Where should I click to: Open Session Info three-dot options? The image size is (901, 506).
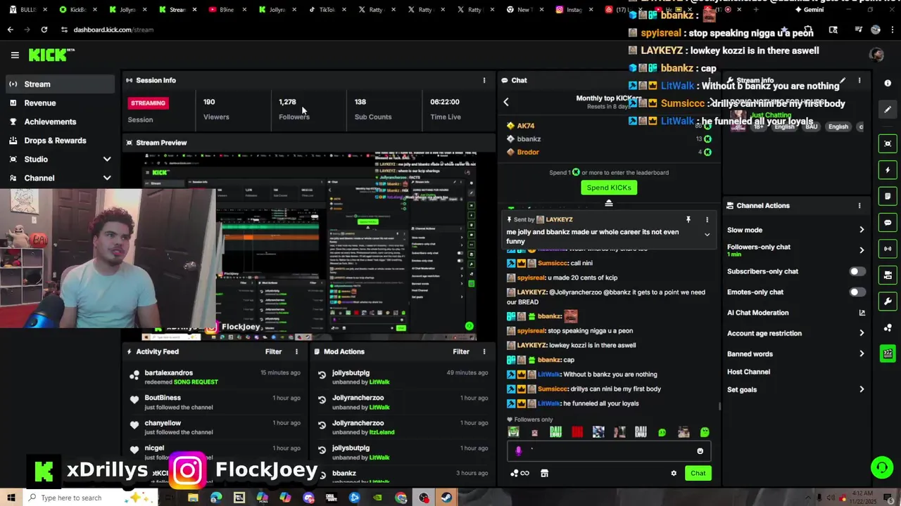coord(484,80)
